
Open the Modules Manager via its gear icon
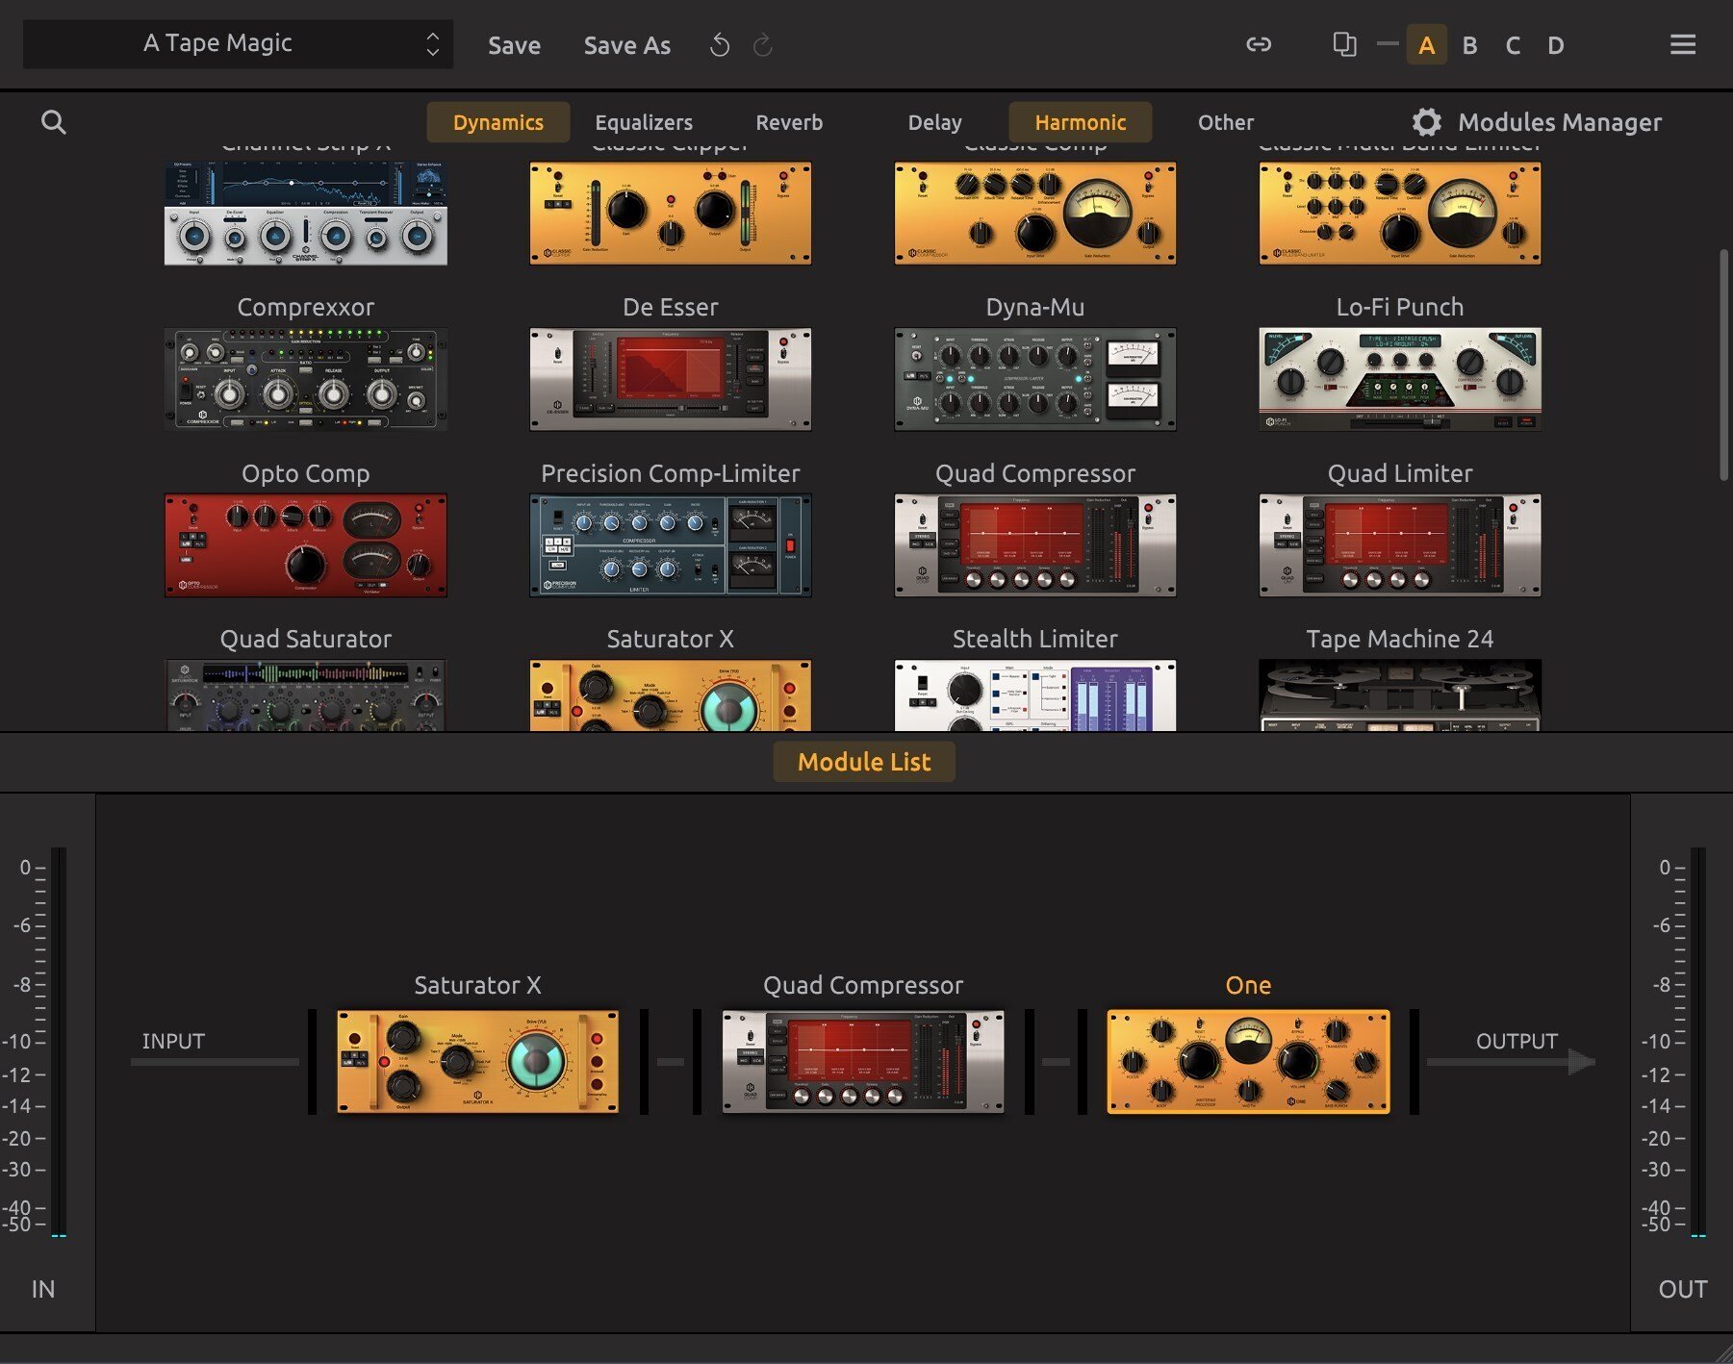click(1427, 121)
